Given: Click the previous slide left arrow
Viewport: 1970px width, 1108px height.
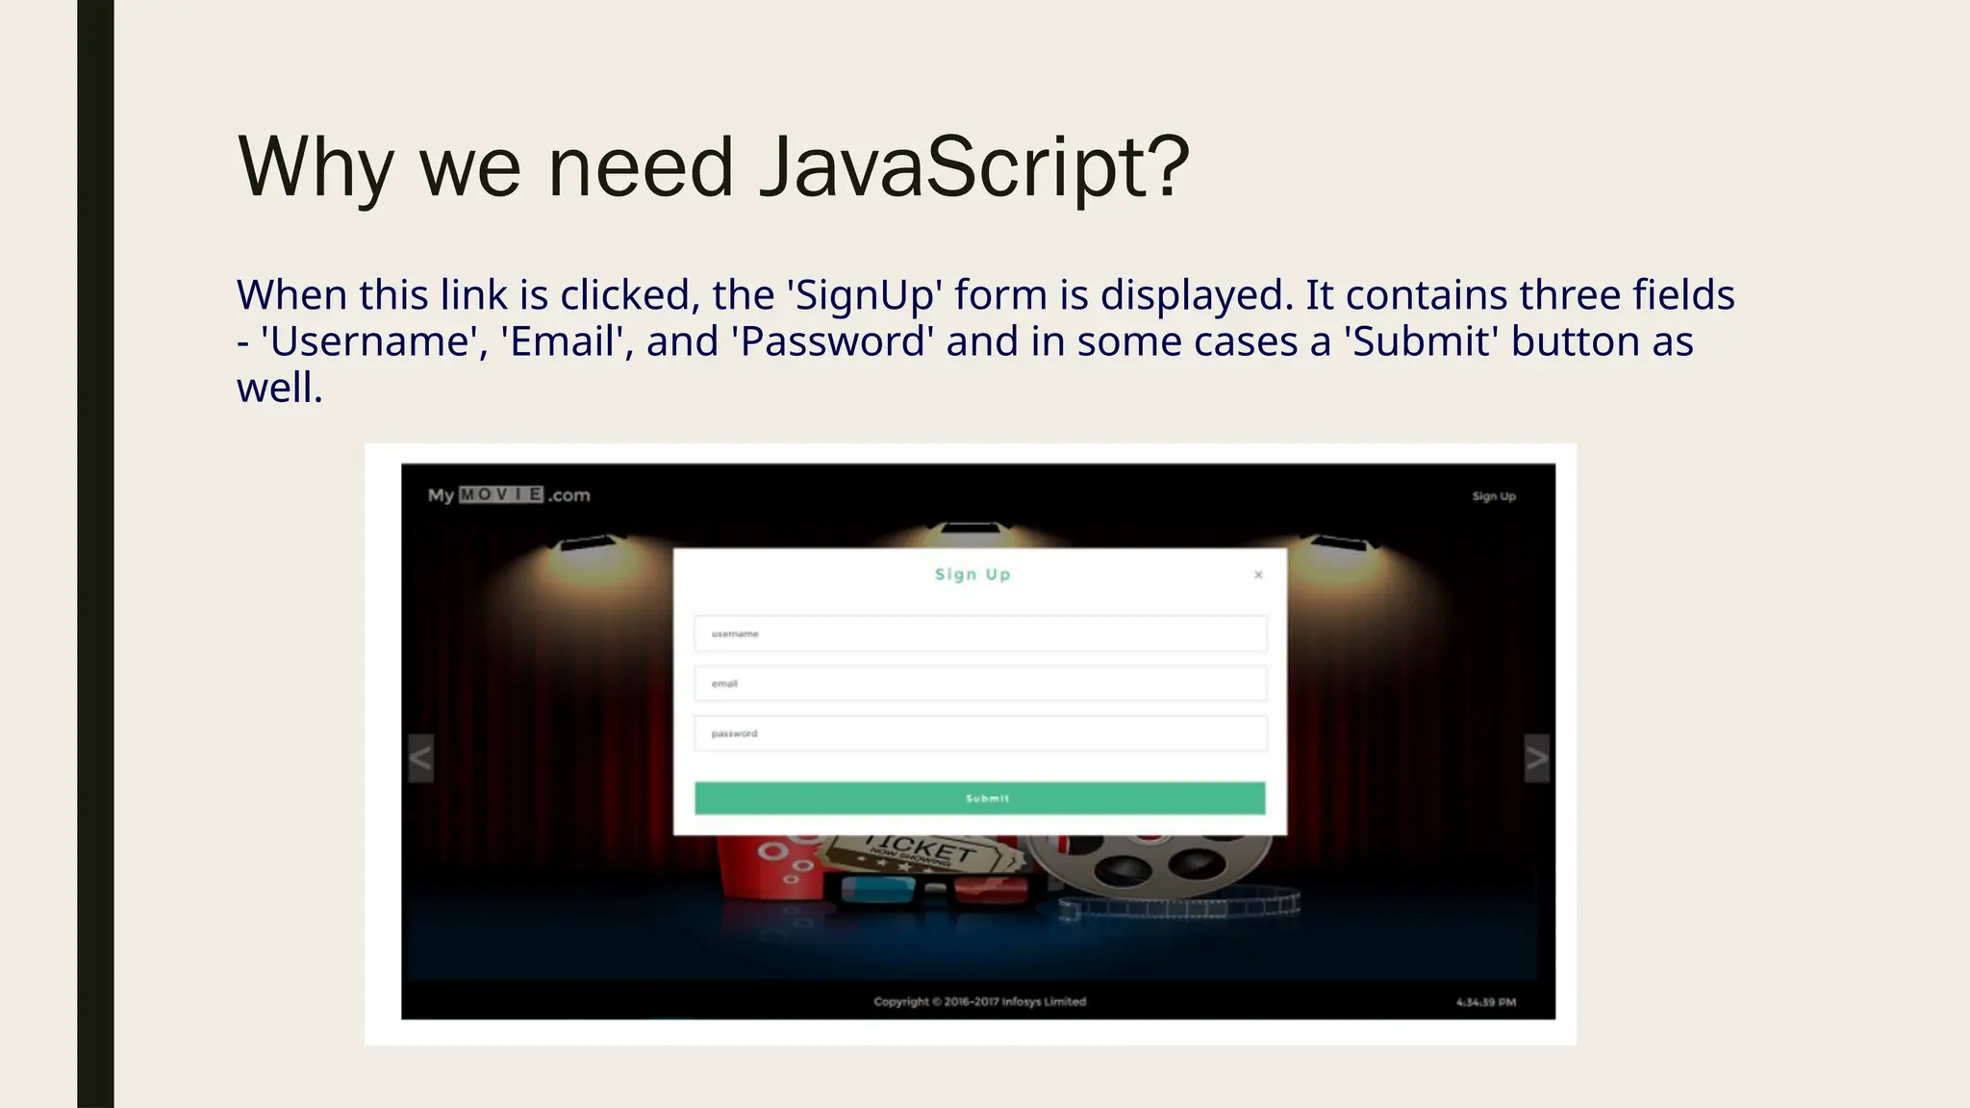Looking at the screenshot, I should tap(420, 759).
